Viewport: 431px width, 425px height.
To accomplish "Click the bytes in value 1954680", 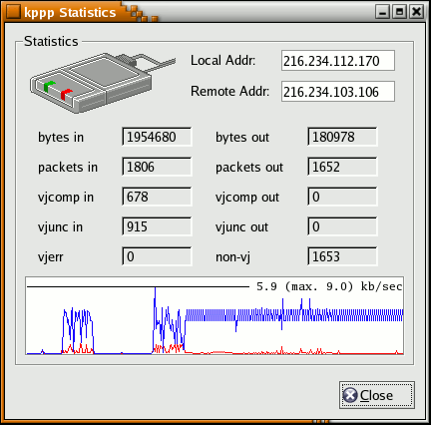I will pos(157,137).
